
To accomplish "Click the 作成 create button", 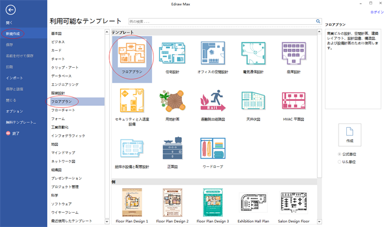I will coord(350,135).
